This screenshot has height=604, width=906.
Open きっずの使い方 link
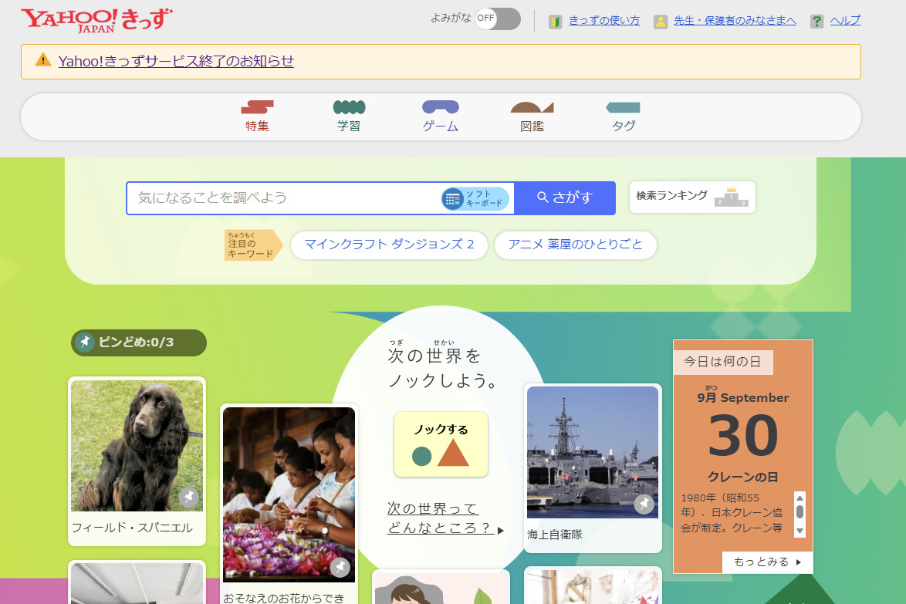tap(603, 21)
